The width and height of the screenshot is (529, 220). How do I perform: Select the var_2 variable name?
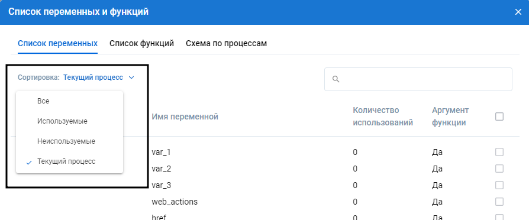point(162,169)
